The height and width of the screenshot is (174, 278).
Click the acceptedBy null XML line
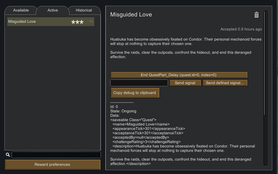tap(141, 138)
